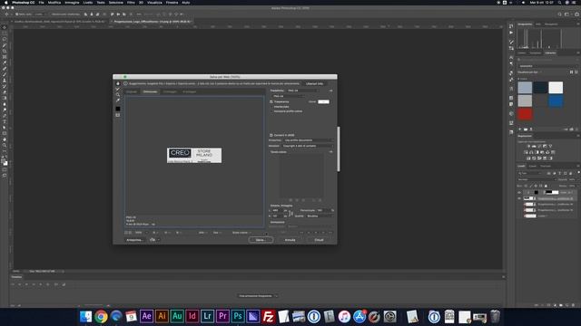
Task: Select the Zoom tool in Photoshop's left toolbar
Action: (5, 145)
